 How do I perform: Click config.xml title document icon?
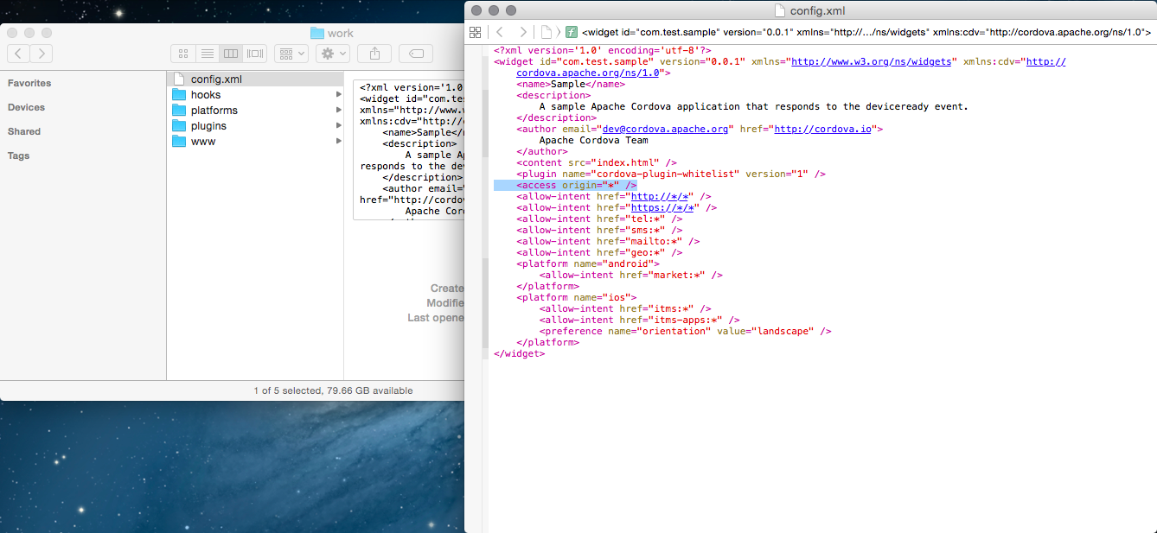click(x=780, y=10)
